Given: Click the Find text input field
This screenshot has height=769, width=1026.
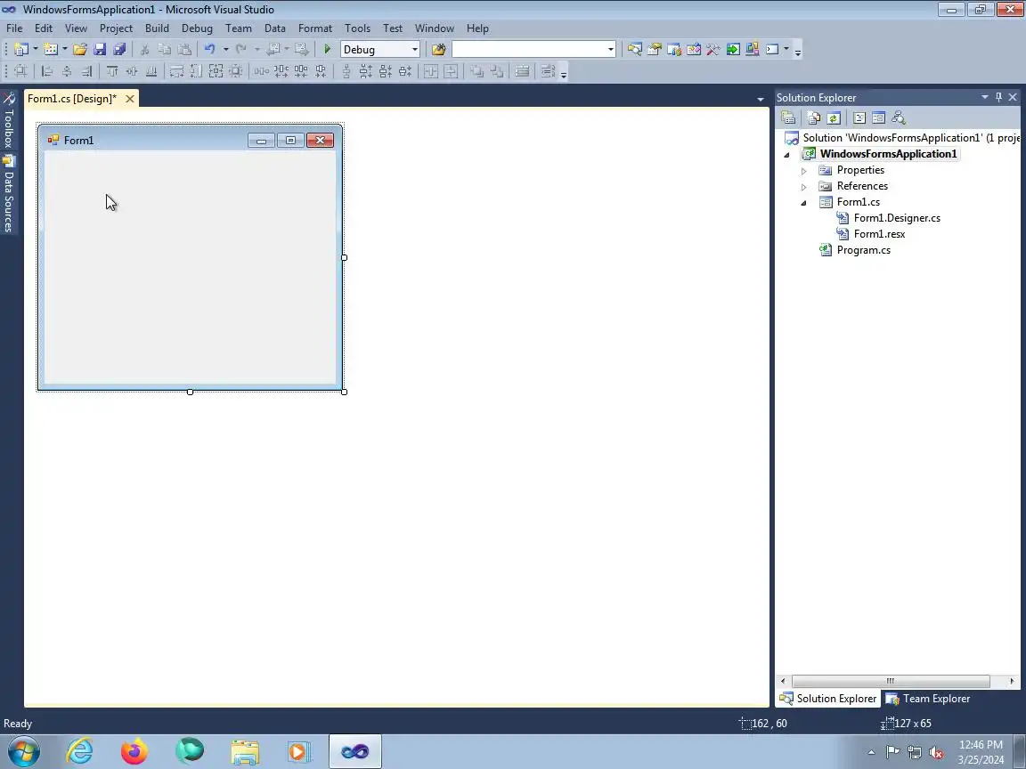Looking at the screenshot, I should pos(529,50).
